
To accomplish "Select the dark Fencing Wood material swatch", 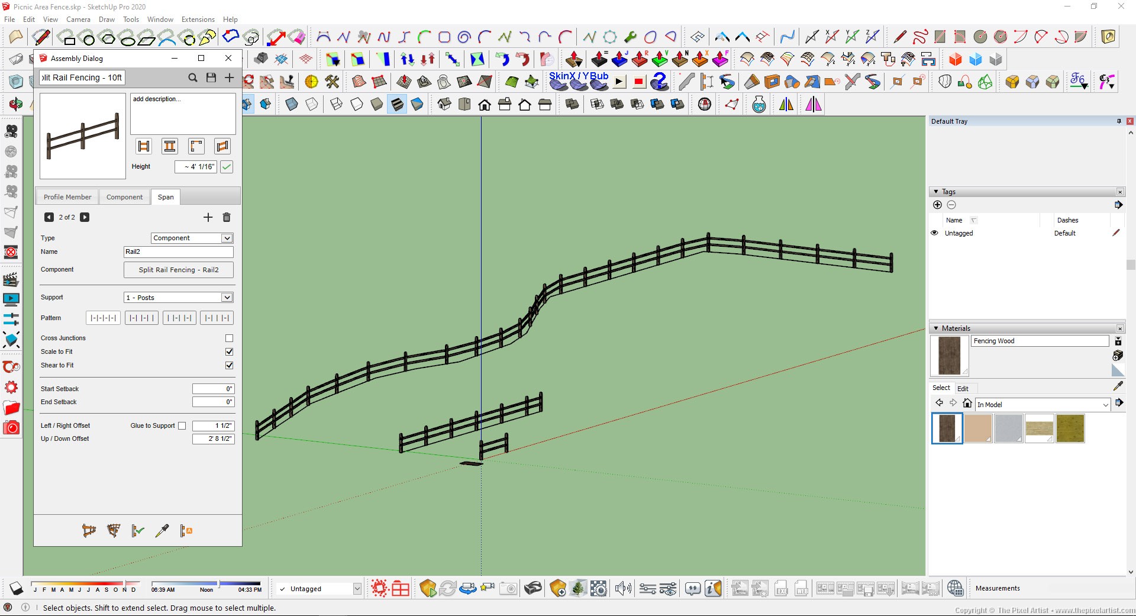I will (x=947, y=428).
